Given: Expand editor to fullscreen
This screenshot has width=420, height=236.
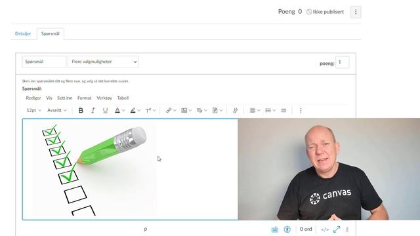Looking at the screenshot, I should coord(337,229).
